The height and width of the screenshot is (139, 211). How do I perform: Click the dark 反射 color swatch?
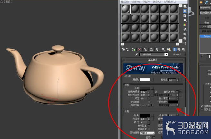coord(145,88)
